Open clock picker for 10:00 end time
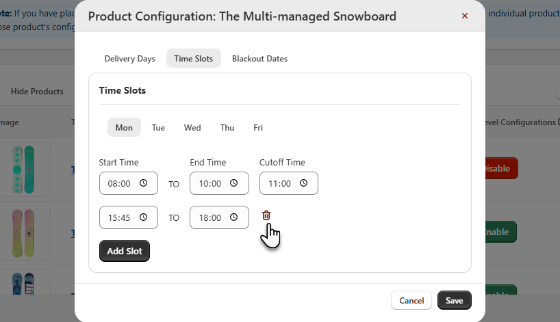The height and width of the screenshot is (322, 560). coord(234,183)
